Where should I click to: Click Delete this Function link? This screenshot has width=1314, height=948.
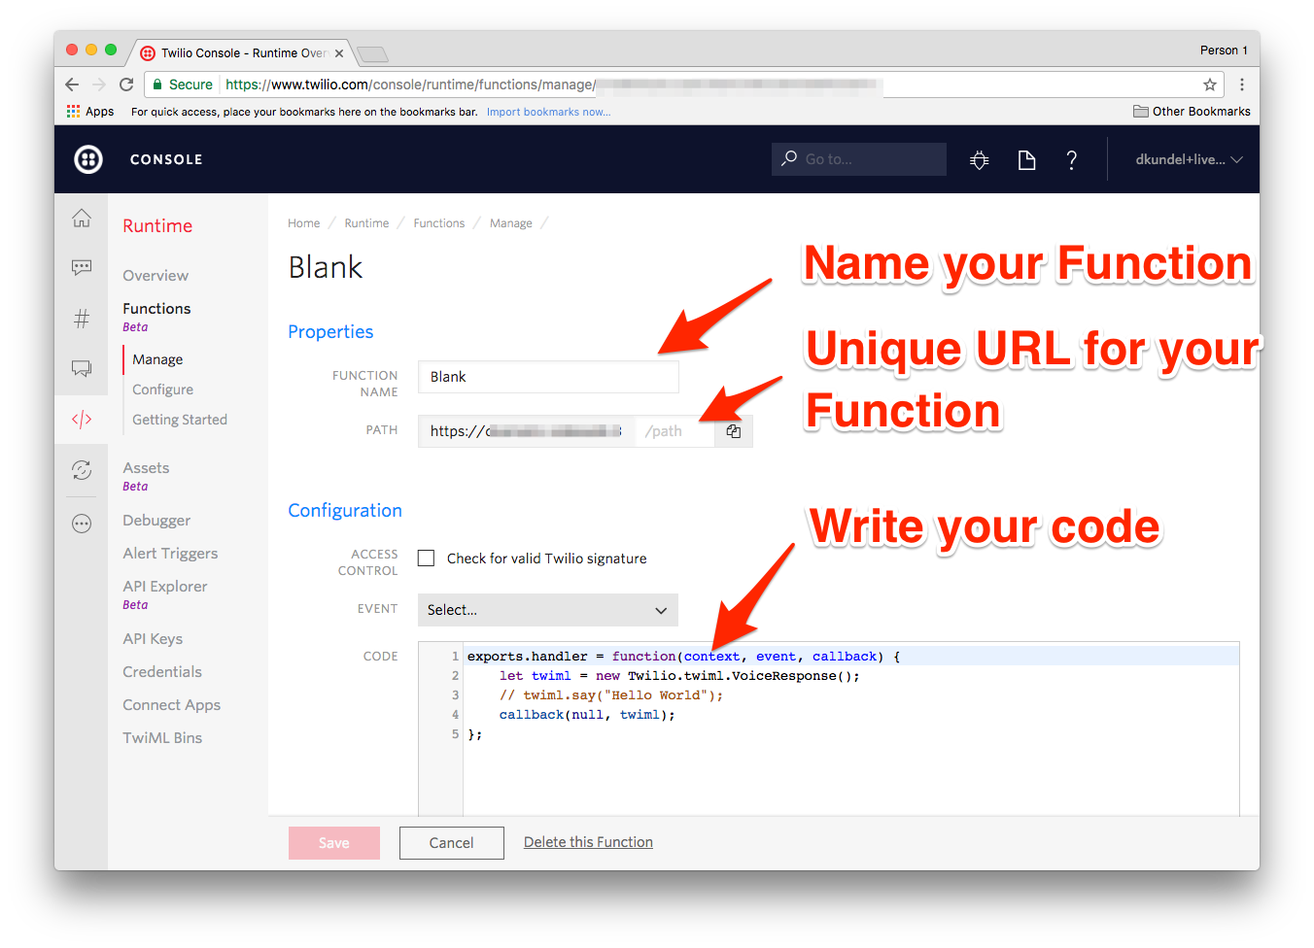tap(588, 842)
